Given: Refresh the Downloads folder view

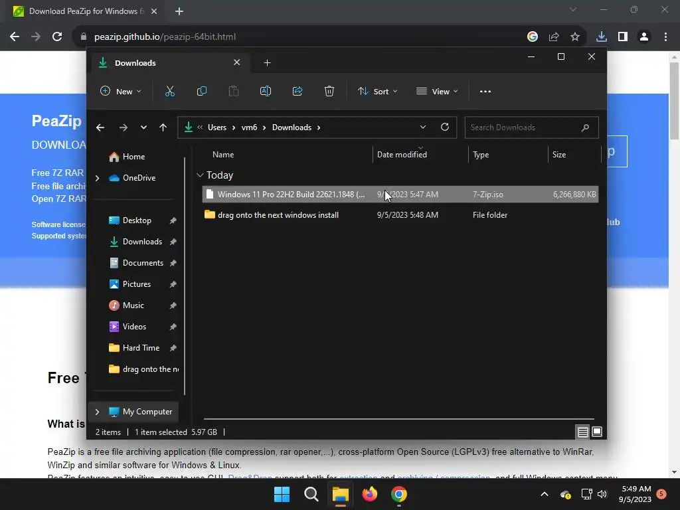Looking at the screenshot, I should point(444,127).
